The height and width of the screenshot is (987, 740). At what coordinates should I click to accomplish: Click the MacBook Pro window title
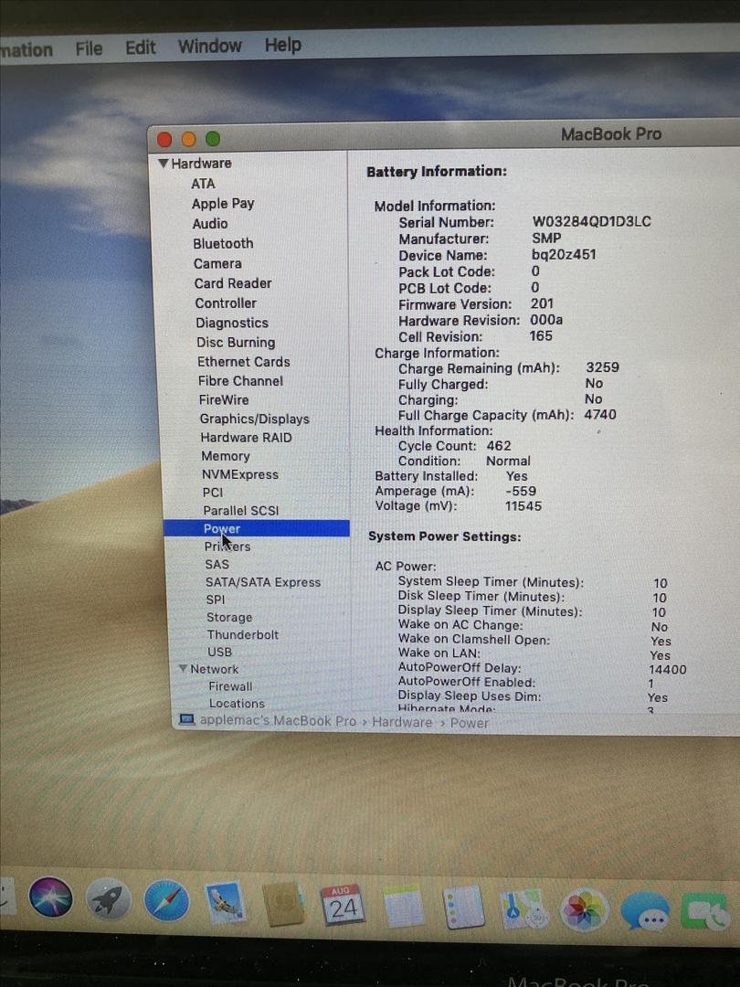[610, 134]
